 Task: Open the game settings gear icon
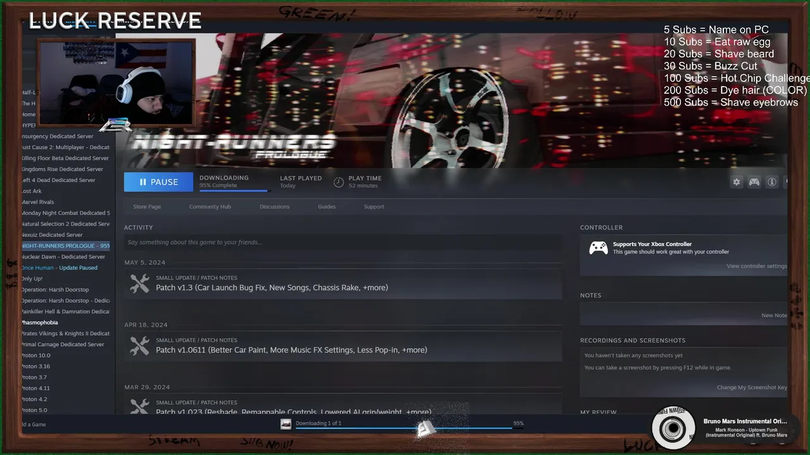tap(737, 182)
